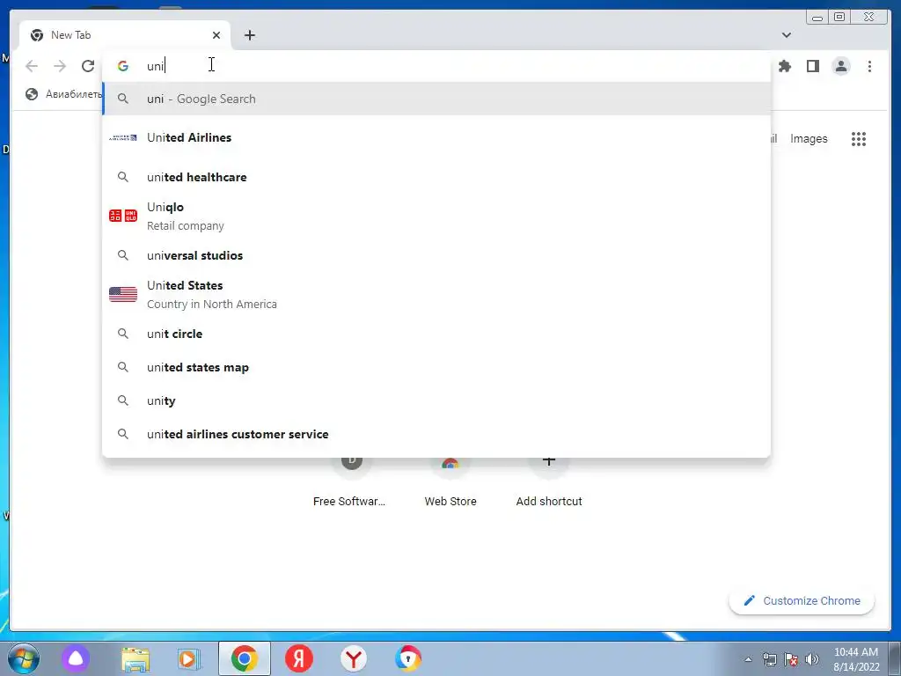
Task: Open the Extensions puzzle icon
Action: (784, 66)
